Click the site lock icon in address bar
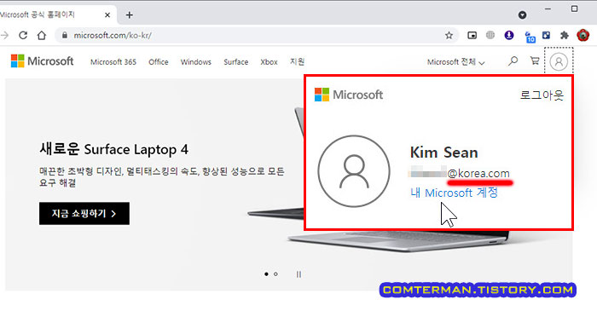597x311 pixels. click(65, 35)
